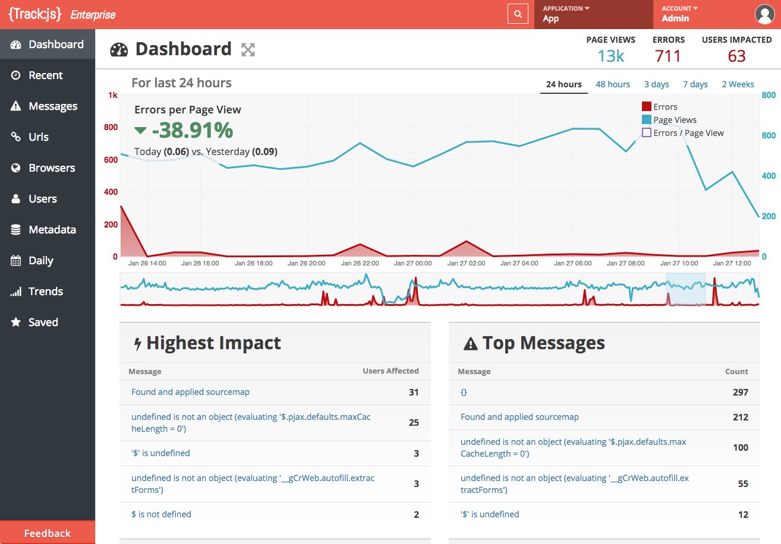This screenshot has height=544, width=781.
Task: Toggle the Errors / Page View legend box
Action: pos(646,133)
